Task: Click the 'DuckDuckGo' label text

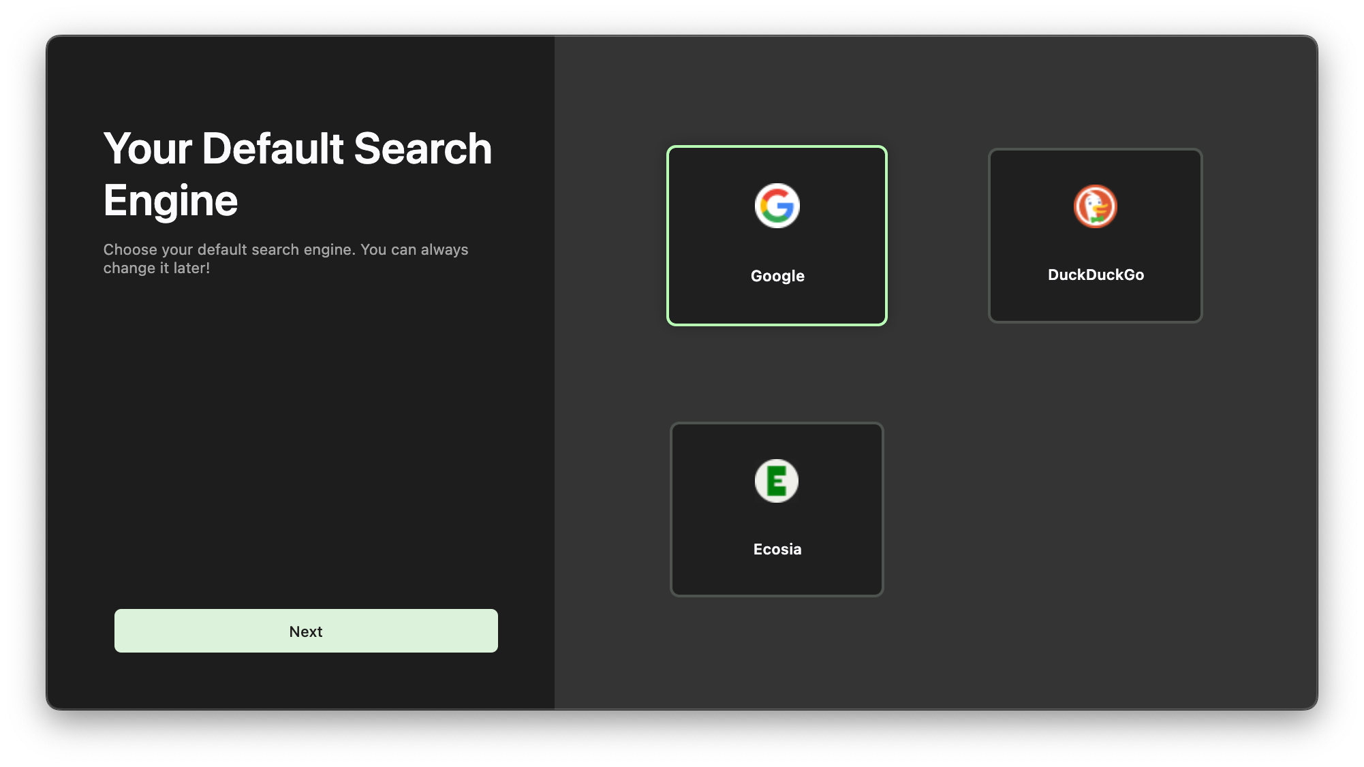Action: 1096,275
